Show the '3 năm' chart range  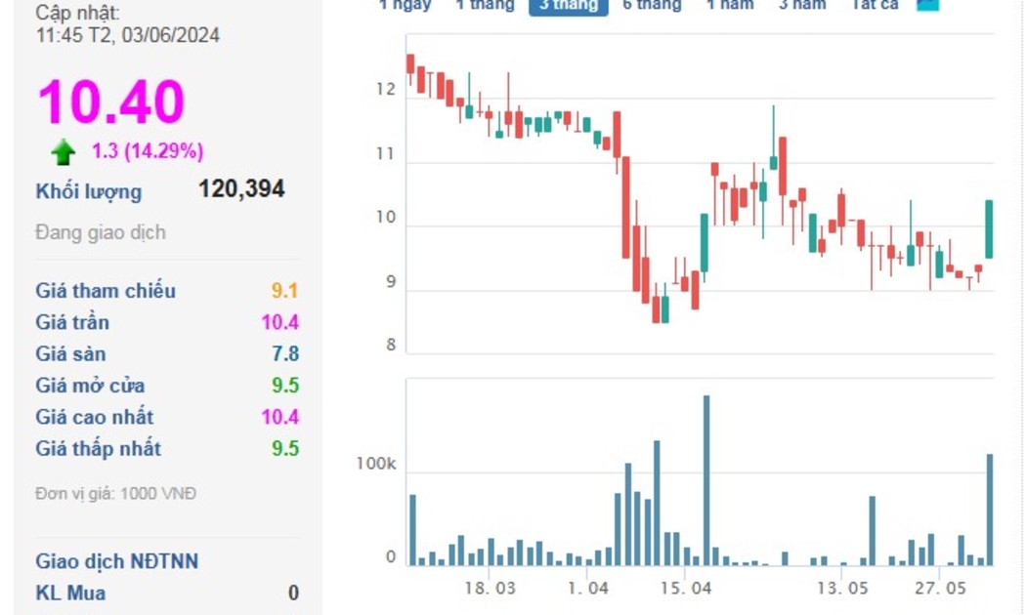pyautogui.click(x=801, y=5)
